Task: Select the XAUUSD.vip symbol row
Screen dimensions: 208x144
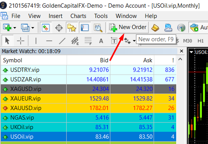Action: 89,108
